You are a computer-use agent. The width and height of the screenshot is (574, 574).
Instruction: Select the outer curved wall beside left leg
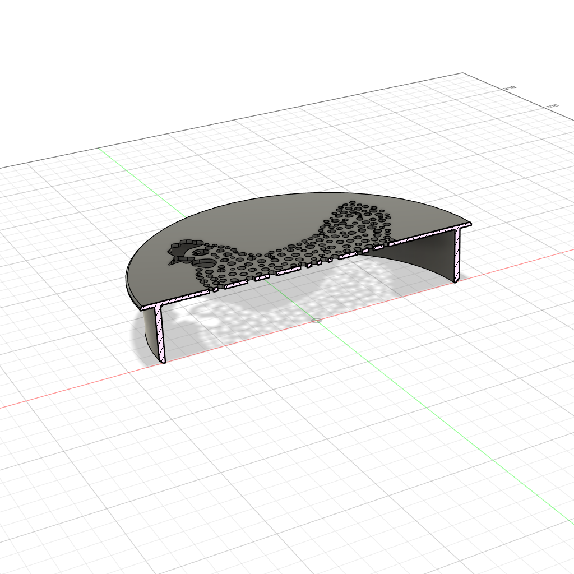point(150,335)
